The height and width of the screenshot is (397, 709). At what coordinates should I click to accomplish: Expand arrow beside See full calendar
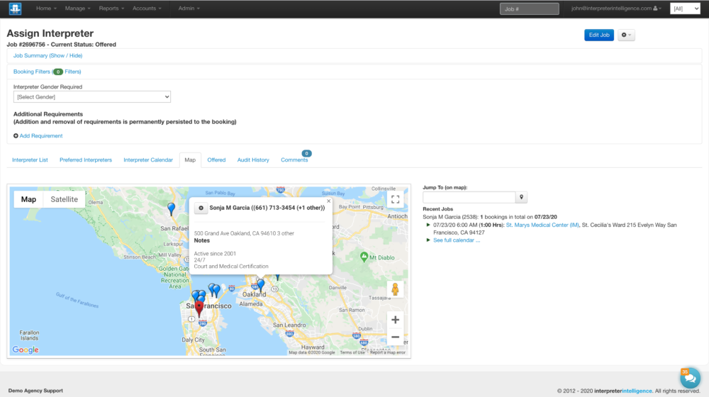tap(428, 240)
